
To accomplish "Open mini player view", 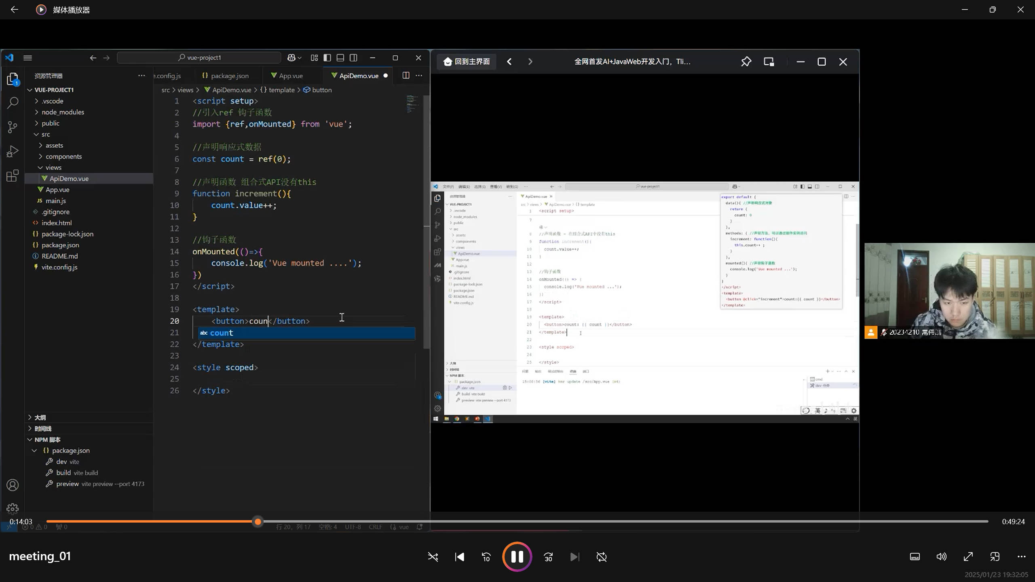I will point(995,557).
